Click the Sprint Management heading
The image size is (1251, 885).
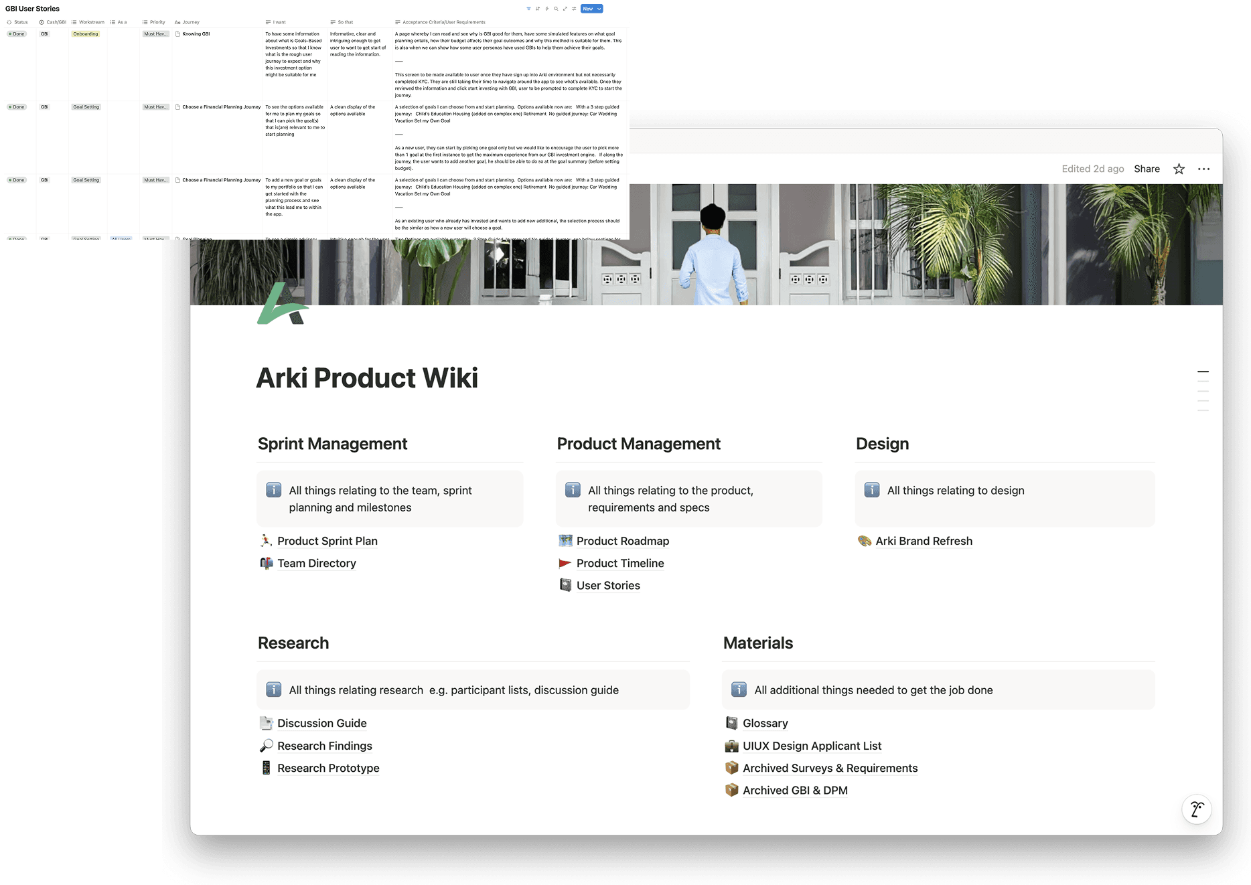click(332, 444)
